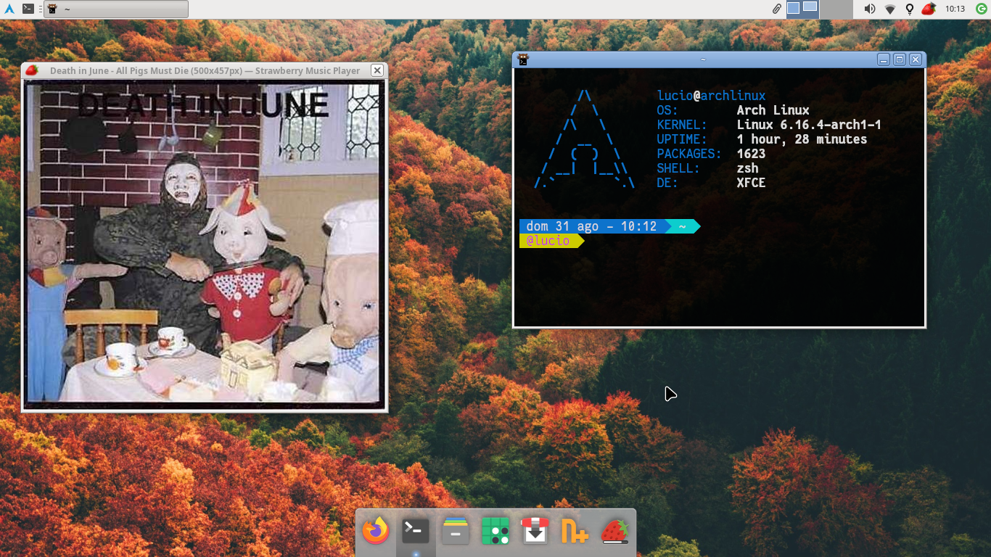Open the download-arrow installer dock icon
This screenshot has height=557, width=991.
point(535,531)
